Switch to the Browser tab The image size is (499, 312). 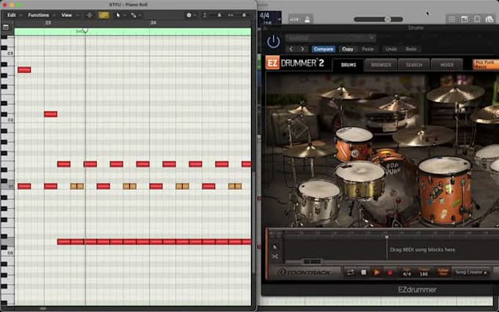tap(380, 65)
